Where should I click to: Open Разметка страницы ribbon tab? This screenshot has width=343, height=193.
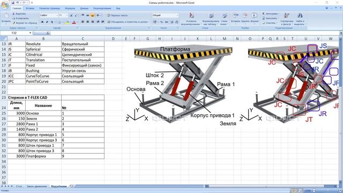[50, 9]
